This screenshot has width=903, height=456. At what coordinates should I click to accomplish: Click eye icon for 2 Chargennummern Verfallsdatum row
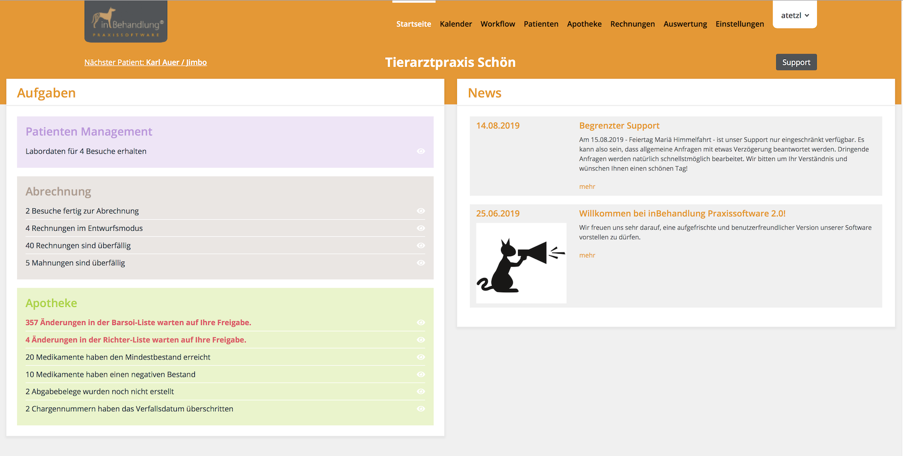(421, 409)
